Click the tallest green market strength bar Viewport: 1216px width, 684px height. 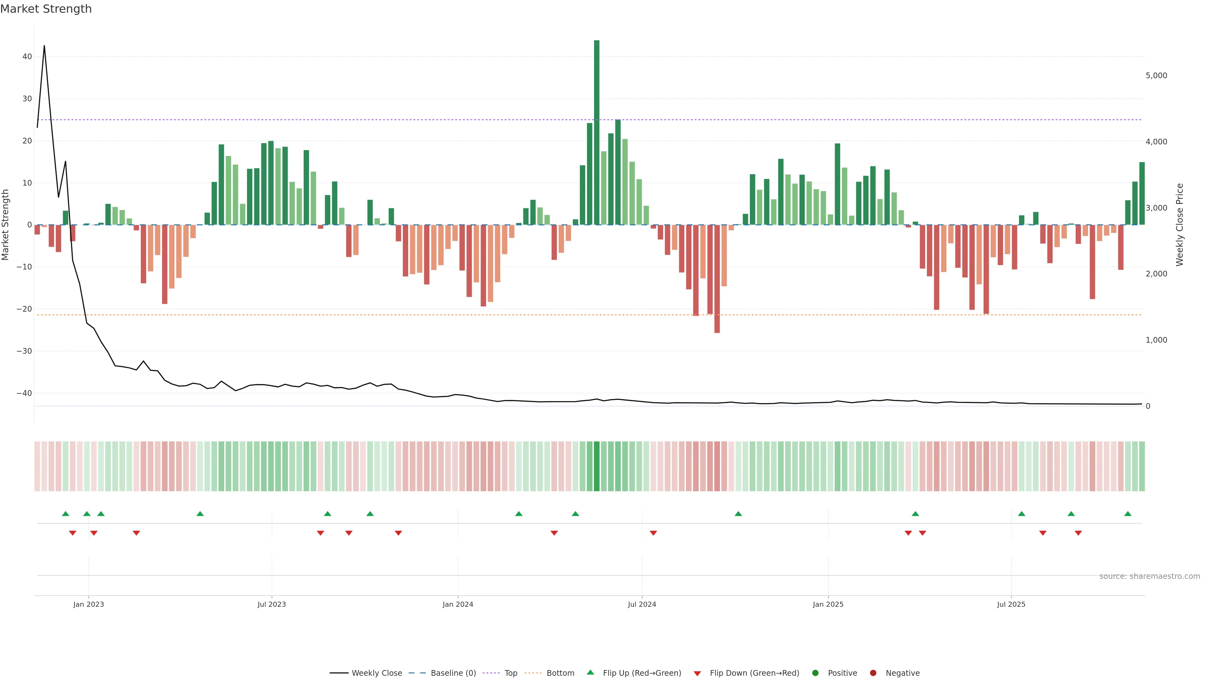[x=597, y=132]
